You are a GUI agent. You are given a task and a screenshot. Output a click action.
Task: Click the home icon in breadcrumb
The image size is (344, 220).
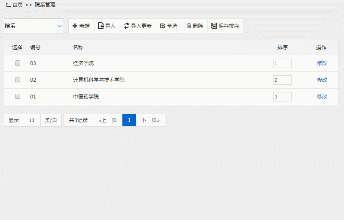8,5
